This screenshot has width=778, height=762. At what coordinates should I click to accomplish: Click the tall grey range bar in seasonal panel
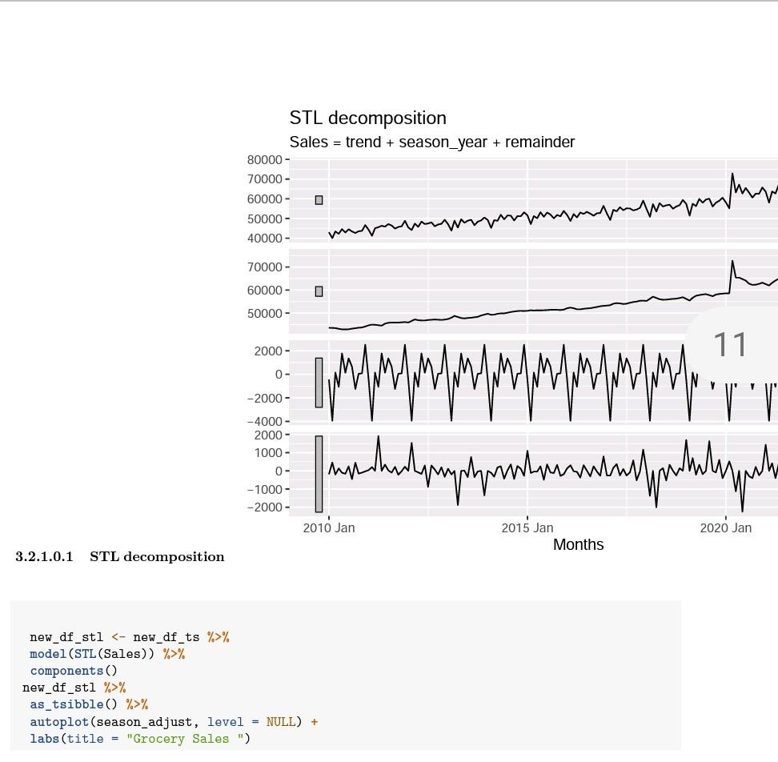pos(319,383)
